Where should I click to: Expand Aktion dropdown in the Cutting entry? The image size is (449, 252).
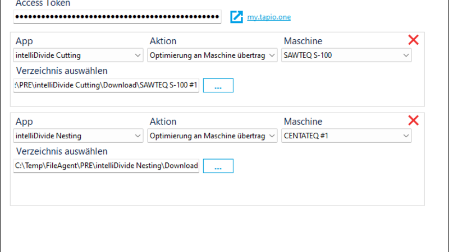[x=212, y=55]
